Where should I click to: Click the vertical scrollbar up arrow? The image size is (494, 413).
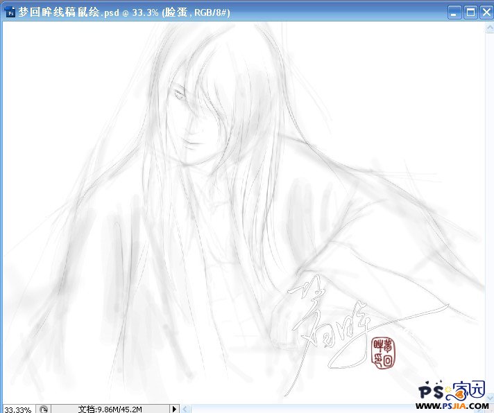490,28
